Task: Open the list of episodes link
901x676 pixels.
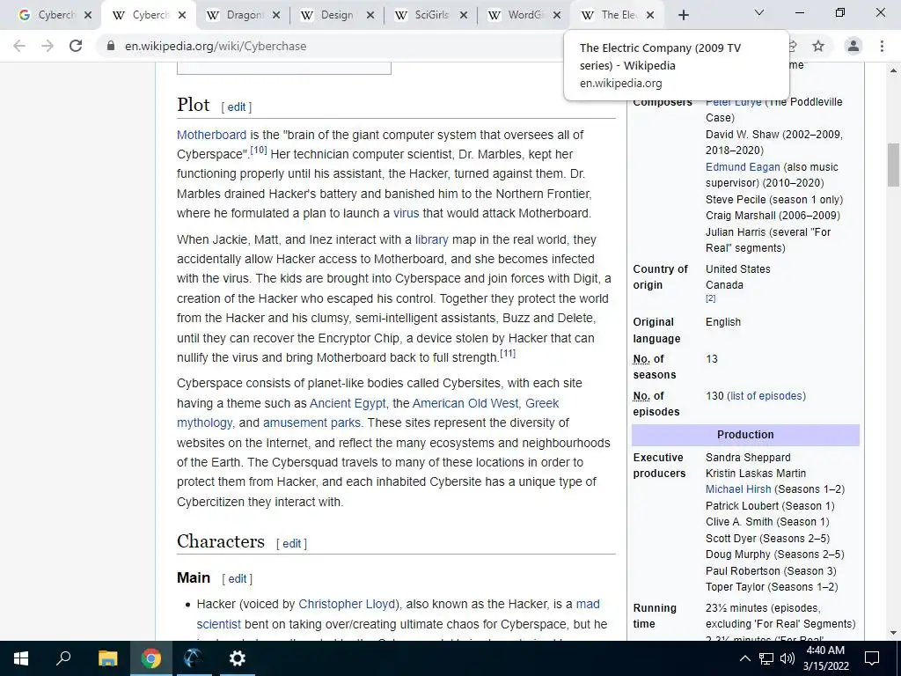Action: pos(766,396)
